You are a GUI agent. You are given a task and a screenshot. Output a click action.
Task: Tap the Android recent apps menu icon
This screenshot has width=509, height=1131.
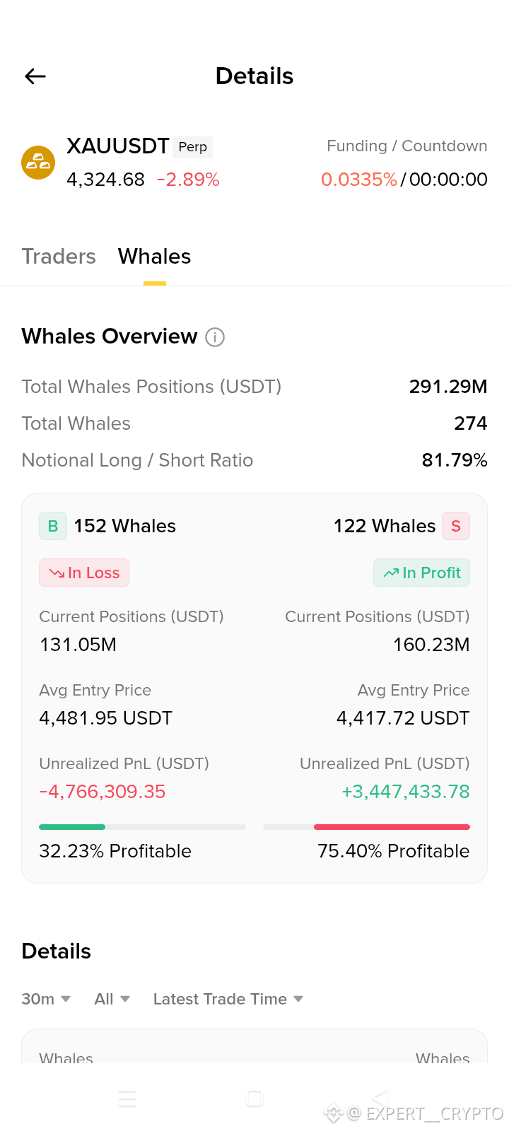point(127,1098)
